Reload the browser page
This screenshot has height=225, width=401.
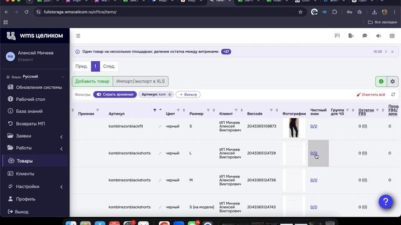click(26, 12)
